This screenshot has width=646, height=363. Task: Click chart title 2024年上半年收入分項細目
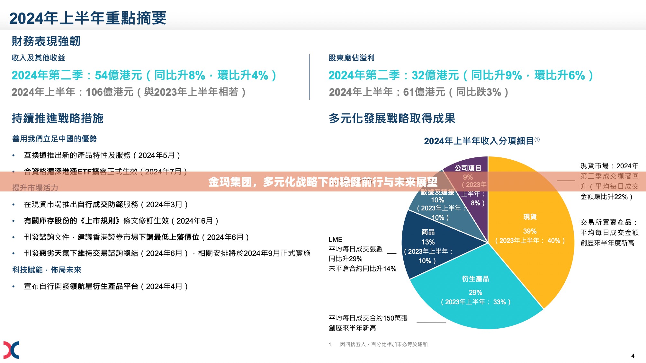(482, 141)
